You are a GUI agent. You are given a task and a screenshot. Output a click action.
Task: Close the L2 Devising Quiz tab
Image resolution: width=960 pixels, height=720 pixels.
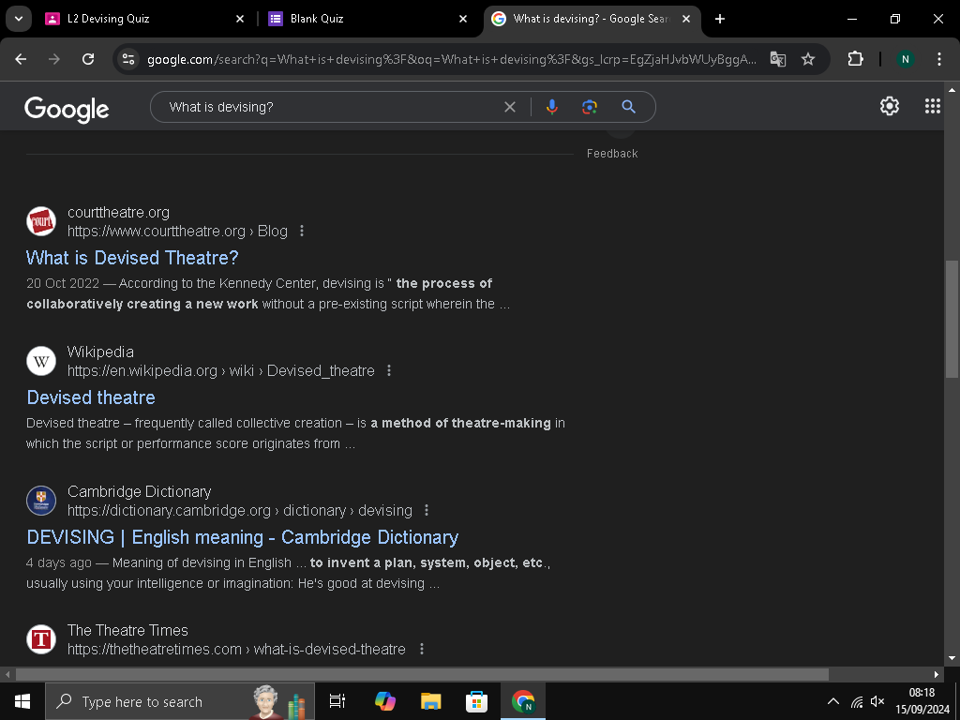point(240,19)
